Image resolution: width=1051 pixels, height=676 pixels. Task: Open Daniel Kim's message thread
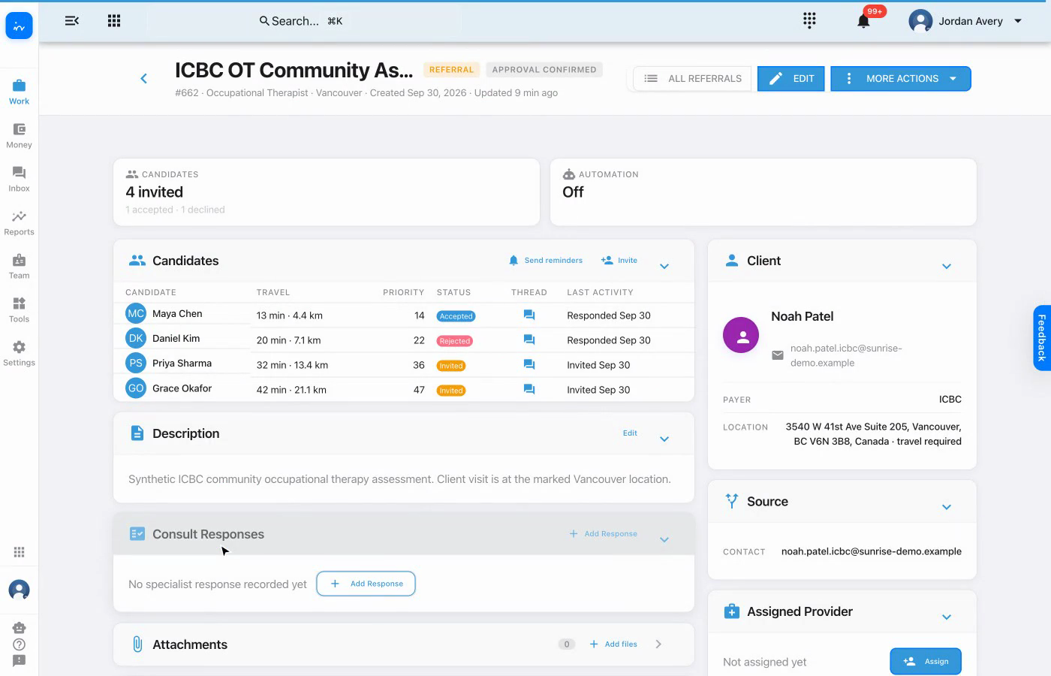coord(529,340)
